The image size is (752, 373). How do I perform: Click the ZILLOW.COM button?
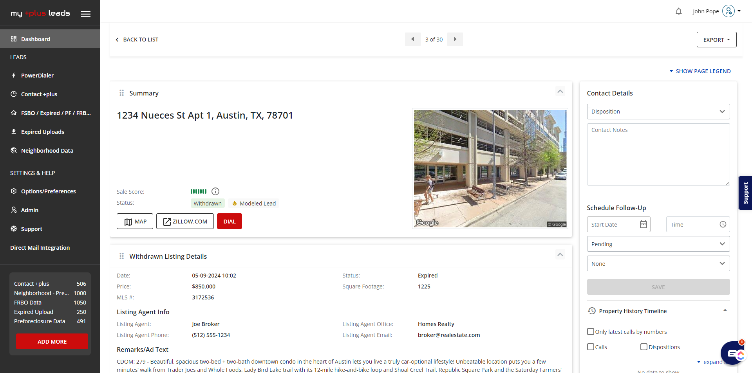click(x=185, y=221)
